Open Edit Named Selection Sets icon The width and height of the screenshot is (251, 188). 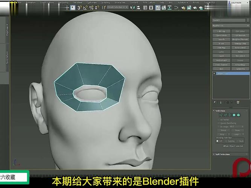pyautogui.click(x=104, y=8)
